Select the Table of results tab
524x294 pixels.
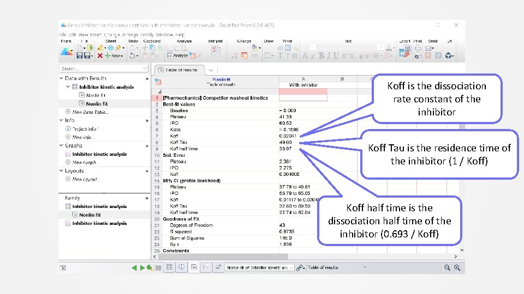click(x=181, y=70)
